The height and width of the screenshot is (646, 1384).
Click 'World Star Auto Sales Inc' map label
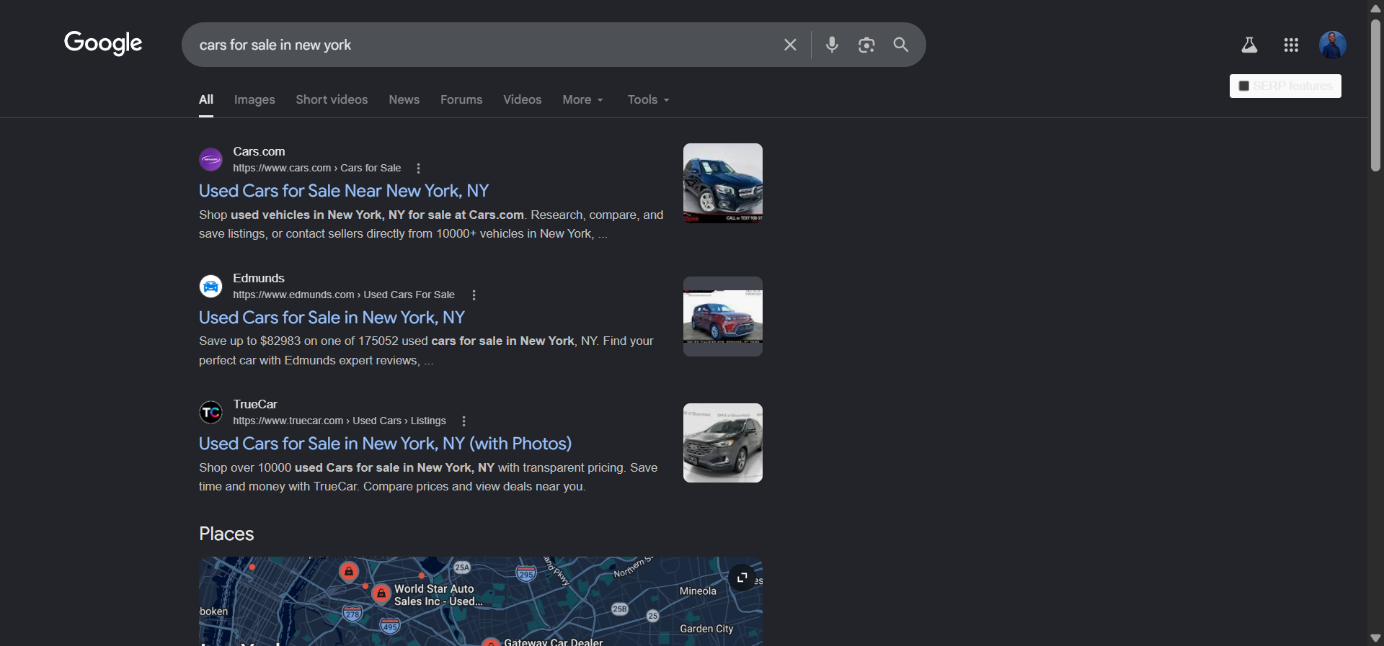click(x=438, y=595)
